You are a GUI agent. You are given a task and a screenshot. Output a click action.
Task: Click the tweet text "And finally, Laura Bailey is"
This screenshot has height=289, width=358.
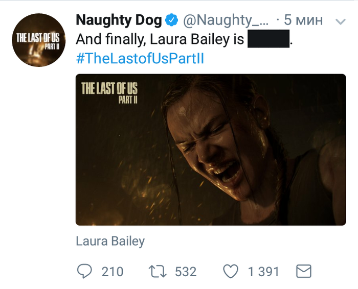[160, 39]
